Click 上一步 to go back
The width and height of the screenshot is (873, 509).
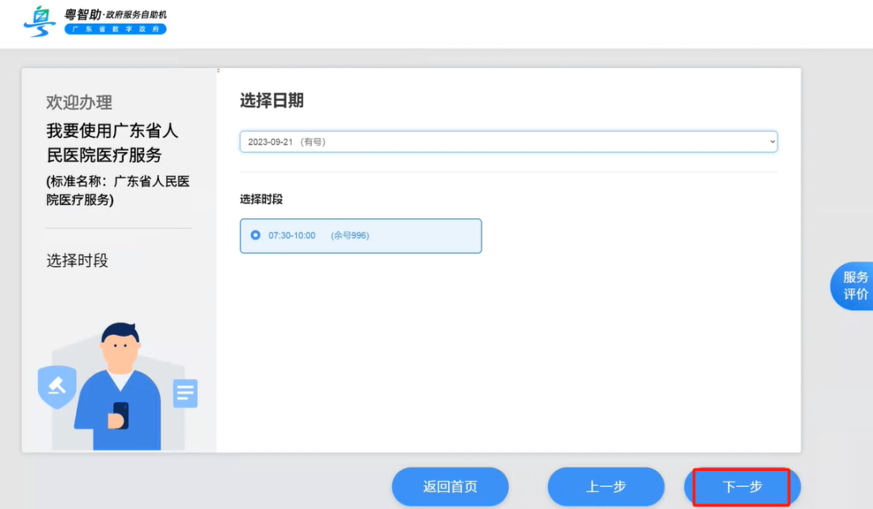point(605,486)
